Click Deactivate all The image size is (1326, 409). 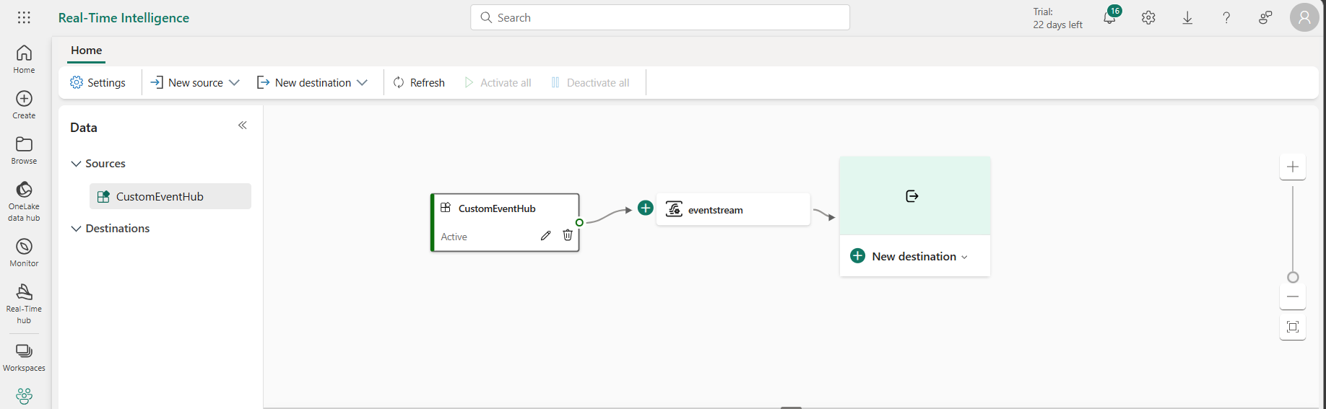pos(590,82)
